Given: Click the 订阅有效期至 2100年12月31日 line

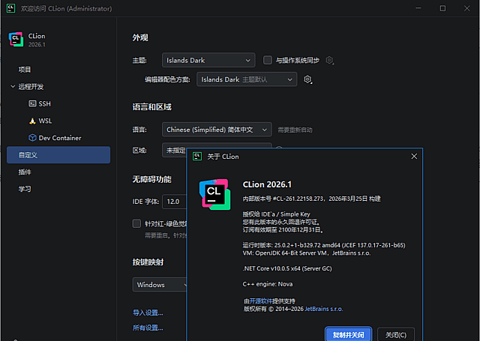Looking at the screenshot, I should point(283,229).
